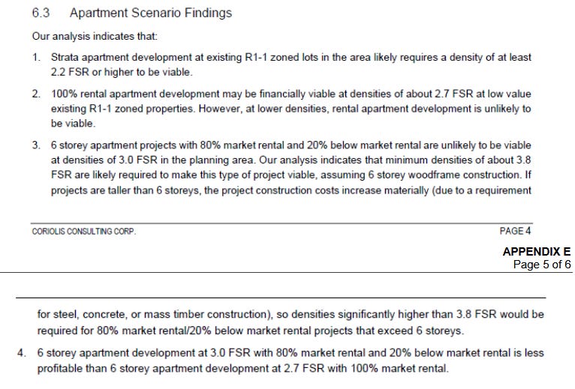The width and height of the screenshot is (575, 389).
Task: Click the 'for steel, concrete, or mass timber' line
Action: 291,315
